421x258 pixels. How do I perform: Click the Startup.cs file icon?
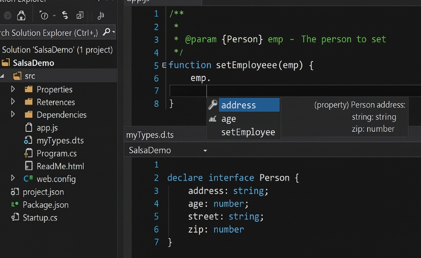(x=15, y=217)
